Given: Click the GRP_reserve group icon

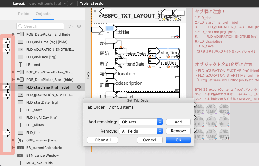Looking at the screenshot, I should point(21,140).
